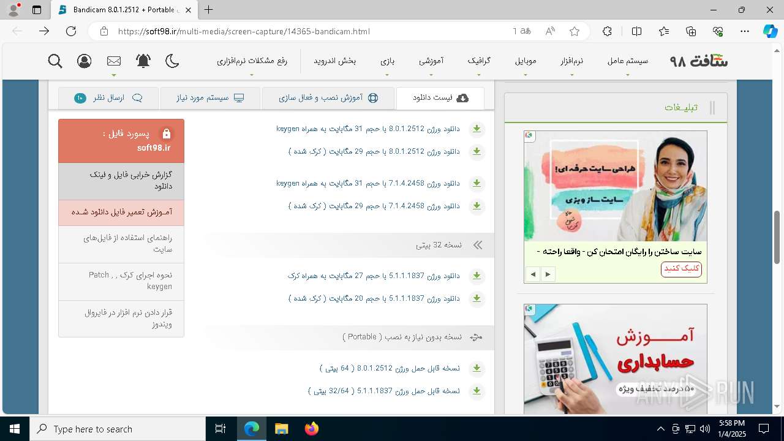
Task: Download icon for 8.0.1.2512 with keygen
Action: 477,129
